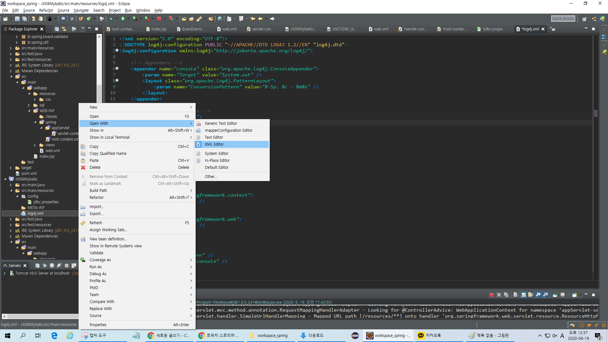Click Properties in the context menu

(98, 325)
